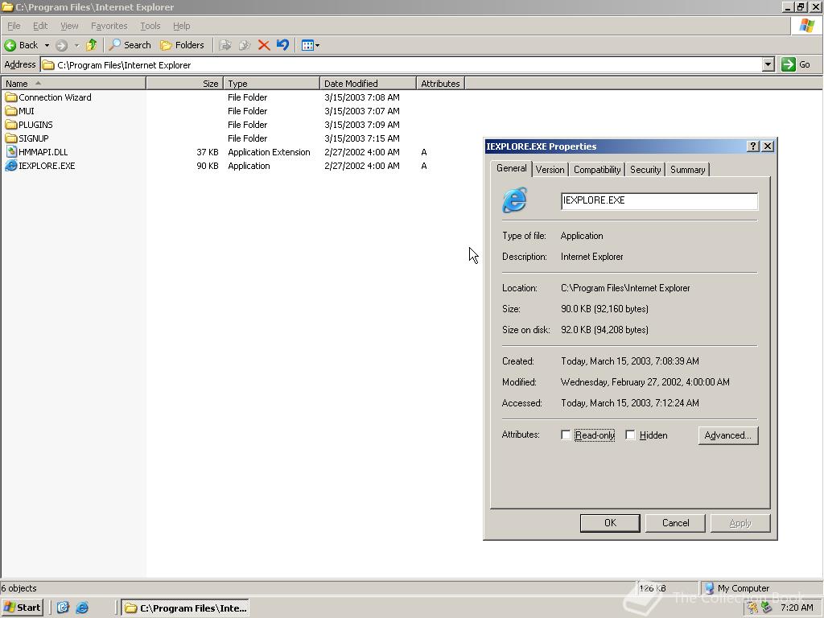Select the MUI folder icon
824x618 pixels.
(x=10, y=111)
